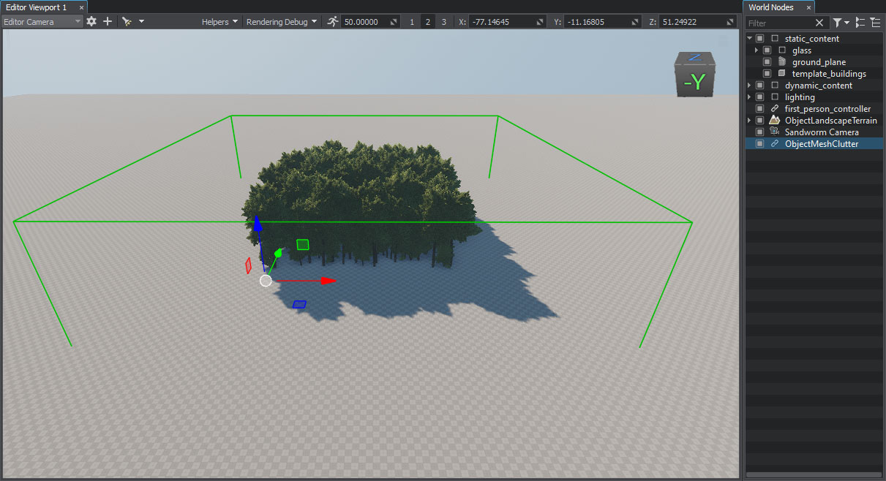Screen dimensions: 886x481
Task: Click the running man camera speed icon
Action: (x=333, y=22)
